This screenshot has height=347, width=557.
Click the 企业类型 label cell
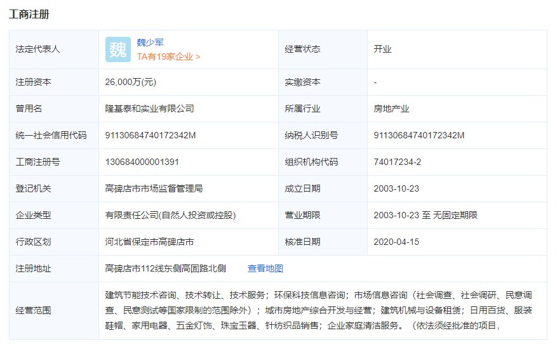click(x=54, y=215)
